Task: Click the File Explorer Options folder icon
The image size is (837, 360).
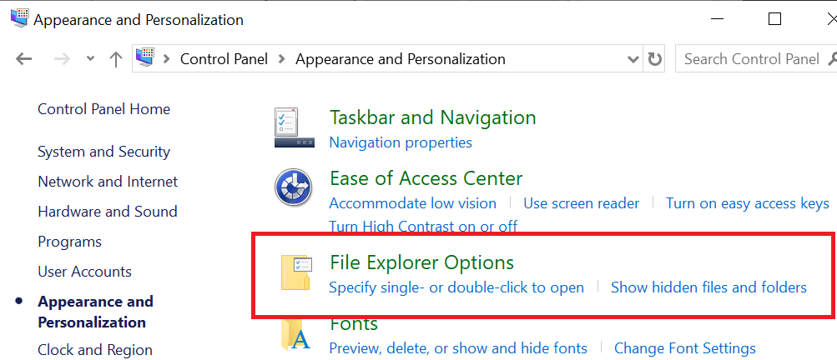Action: pos(295,272)
